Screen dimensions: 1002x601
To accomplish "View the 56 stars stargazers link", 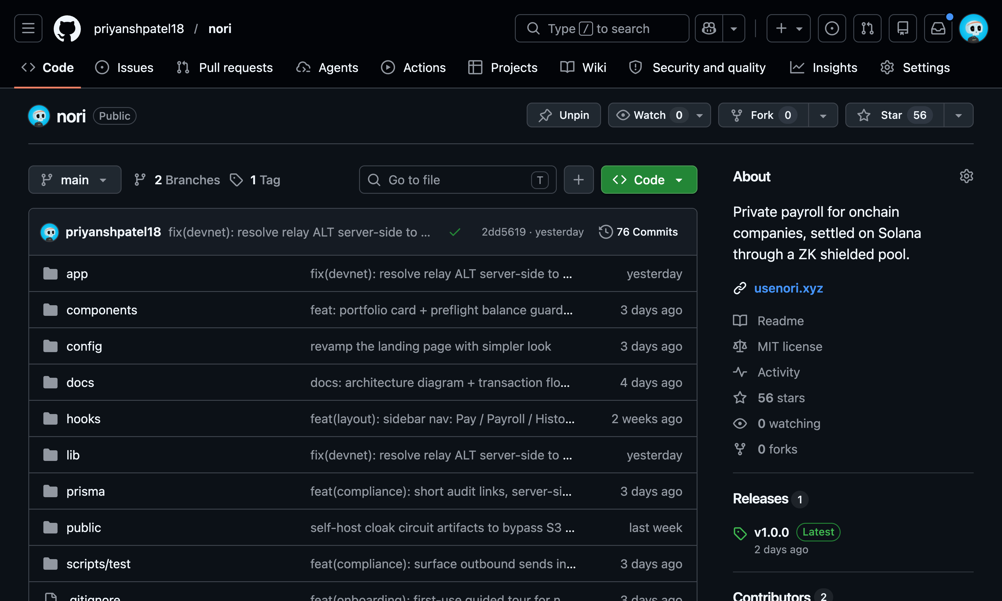I will 769,398.
